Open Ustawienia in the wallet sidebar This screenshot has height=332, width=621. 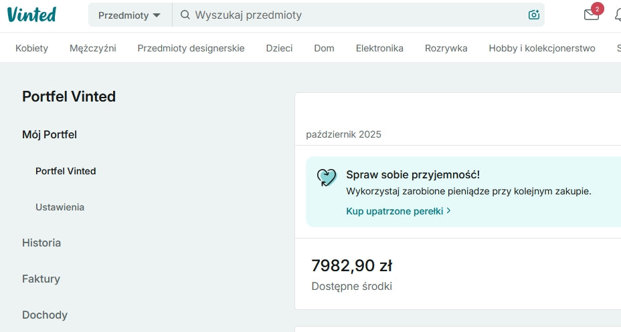(x=60, y=207)
